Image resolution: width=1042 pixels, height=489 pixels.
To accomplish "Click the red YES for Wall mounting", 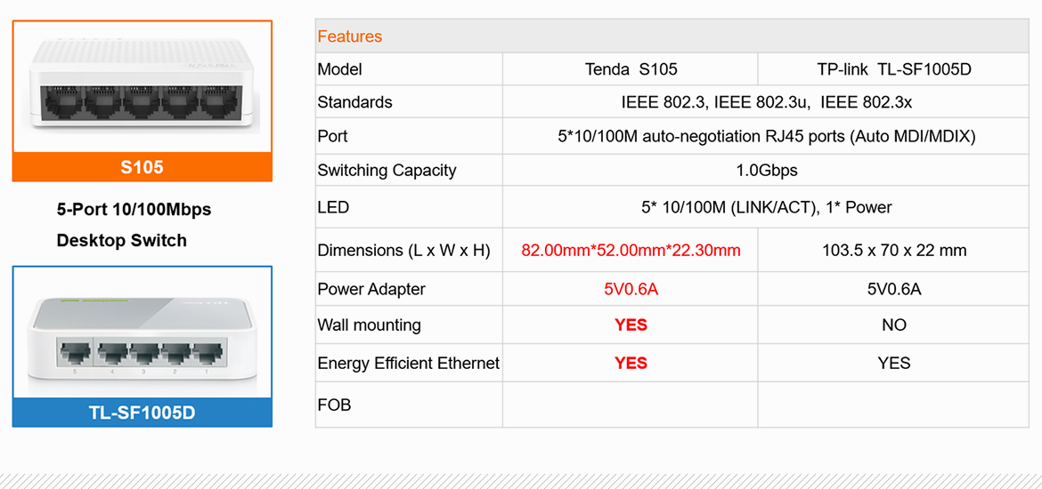I will pyautogui.click(x=631, y=325).
